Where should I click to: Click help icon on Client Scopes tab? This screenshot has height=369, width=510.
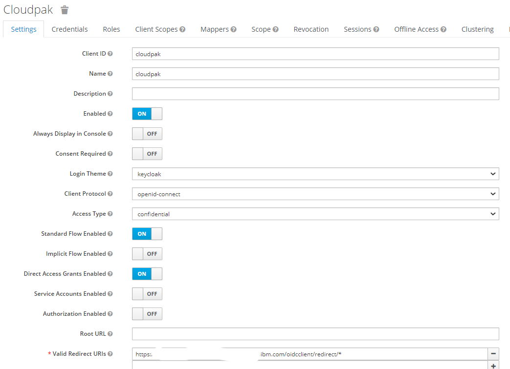(x=182, y=29)
